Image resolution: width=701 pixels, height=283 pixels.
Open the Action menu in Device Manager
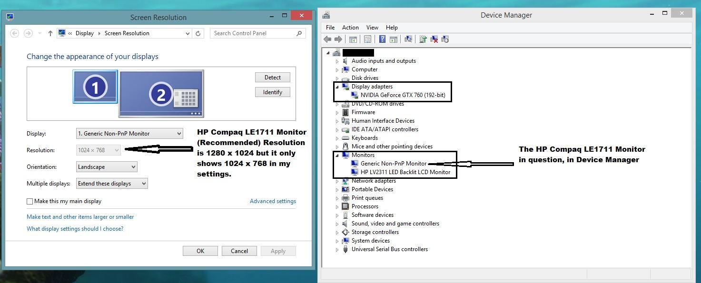350,28
